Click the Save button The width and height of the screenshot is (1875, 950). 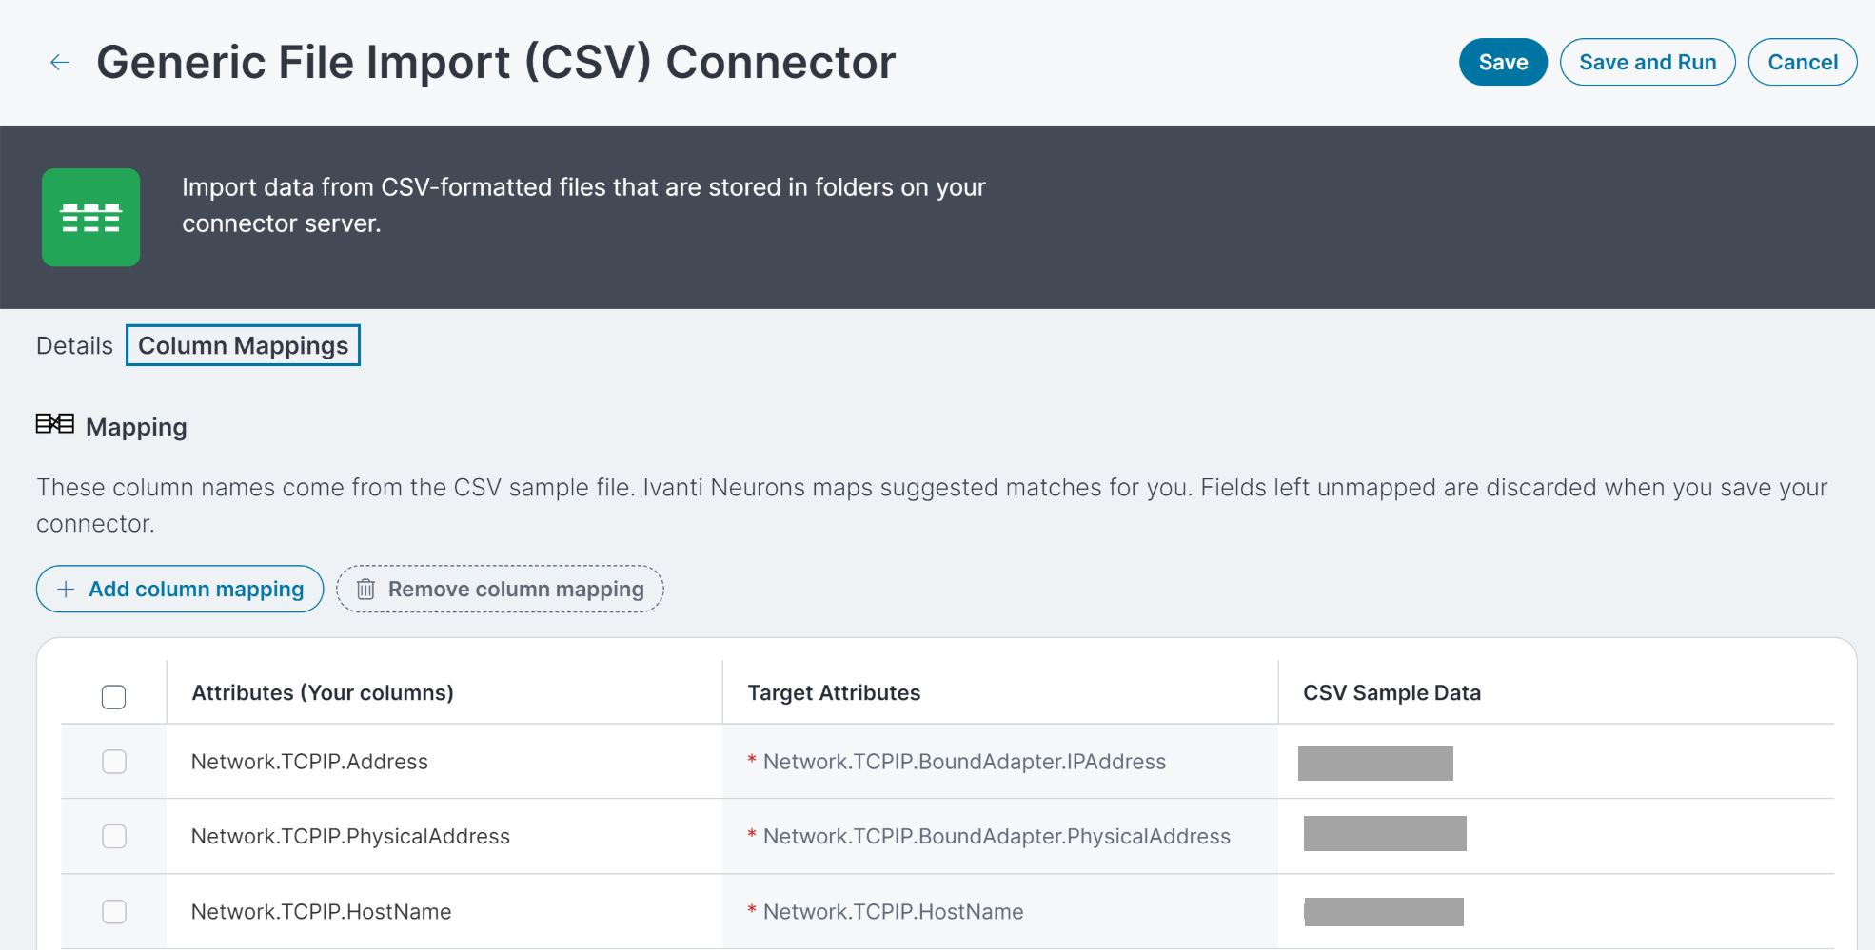pos(1503,62)
